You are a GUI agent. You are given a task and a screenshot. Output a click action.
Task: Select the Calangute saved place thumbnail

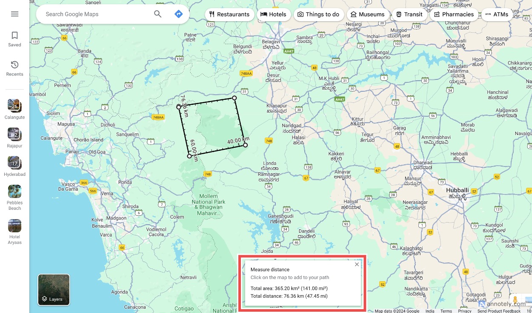(x=14, y=106)
